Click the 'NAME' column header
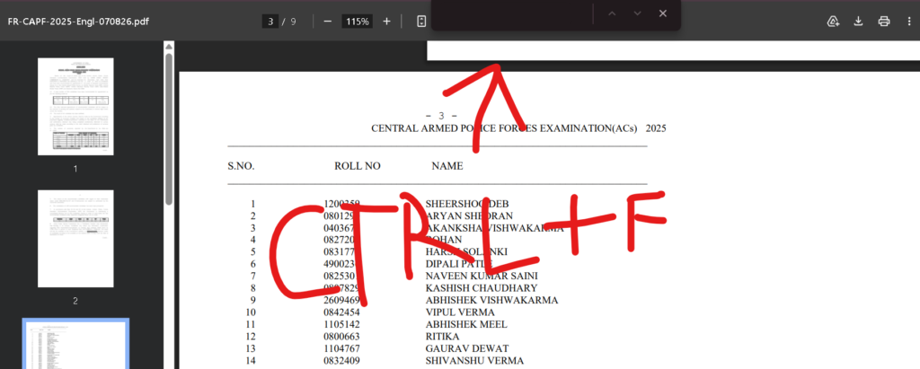Viewport: 920px width, 369px height. pyautogui.click(x=447, y=166)
